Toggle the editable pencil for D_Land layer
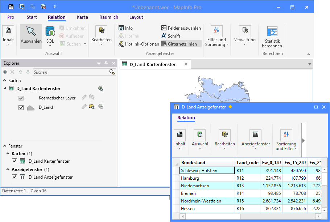Viewport: 330px width, 222px height. coord(84,107)
